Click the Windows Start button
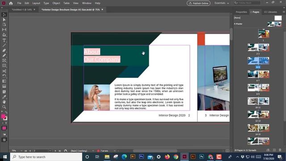The image size is (286, 161). (5, 157)
